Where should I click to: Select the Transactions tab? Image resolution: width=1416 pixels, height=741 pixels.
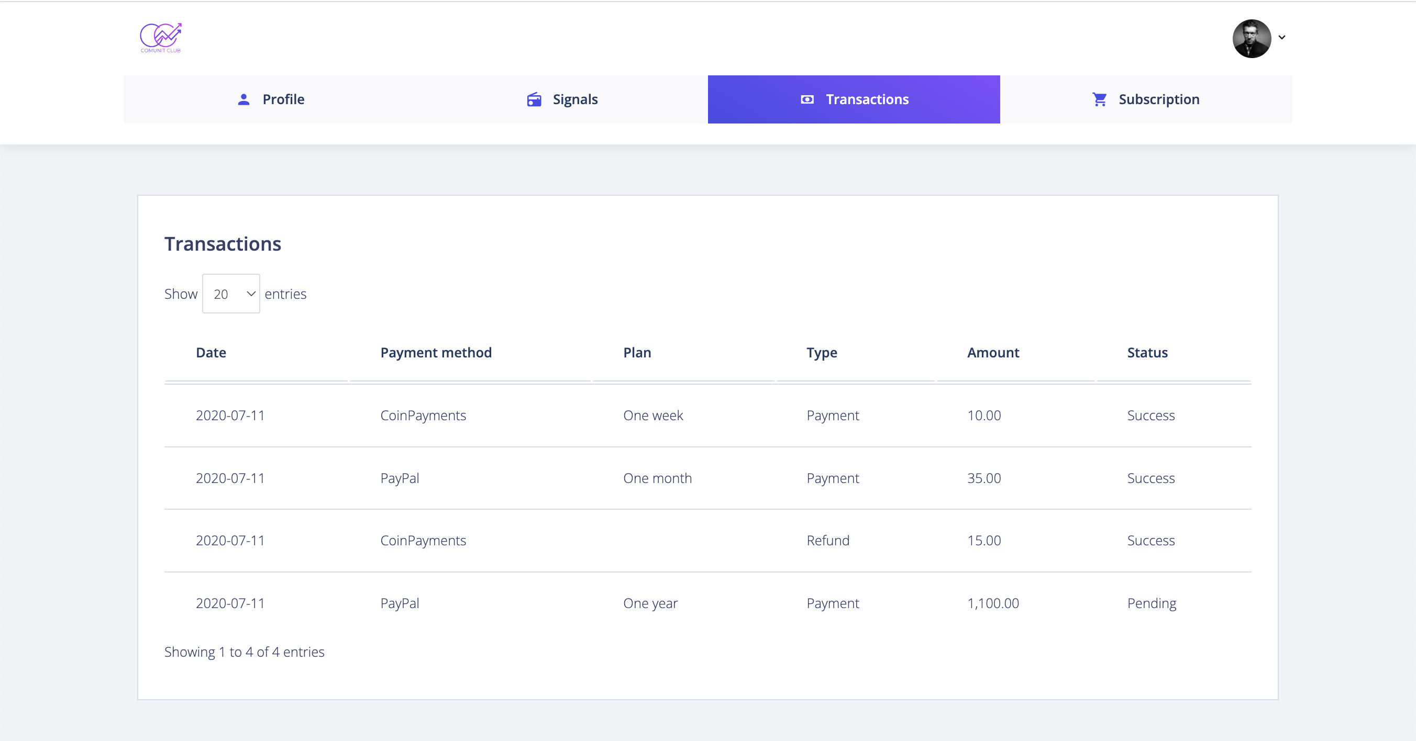click(x=854, y=99)
